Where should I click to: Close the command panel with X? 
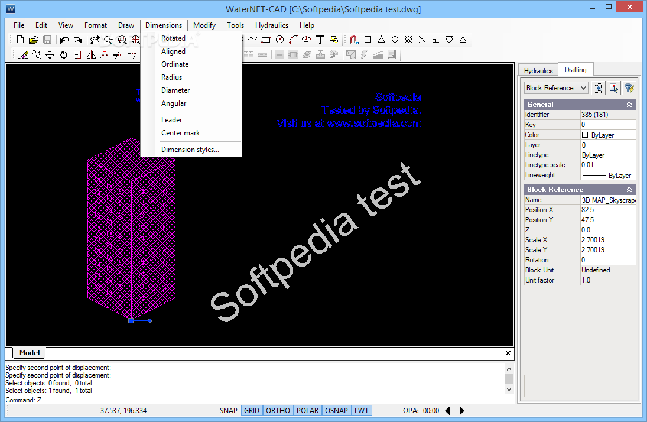508,353
